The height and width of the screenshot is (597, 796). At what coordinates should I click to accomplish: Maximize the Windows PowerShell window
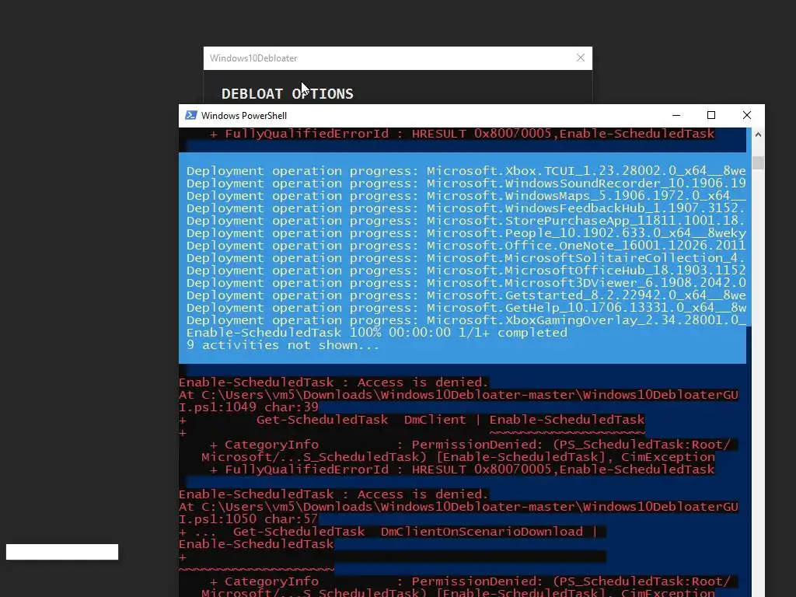coord(711,115)
